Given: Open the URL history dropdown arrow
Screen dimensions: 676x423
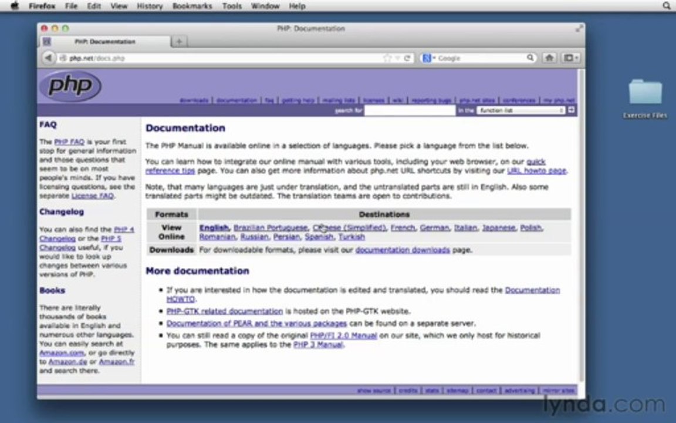Looking at the screenshot, I should [x=397, y=58].
